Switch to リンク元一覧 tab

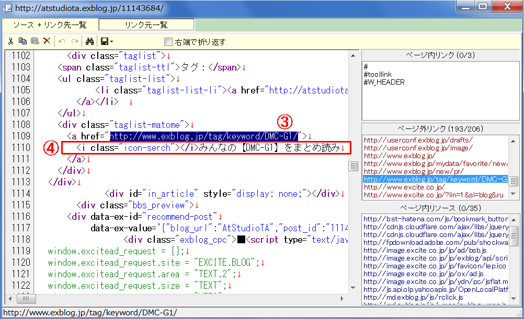point(146,25)
